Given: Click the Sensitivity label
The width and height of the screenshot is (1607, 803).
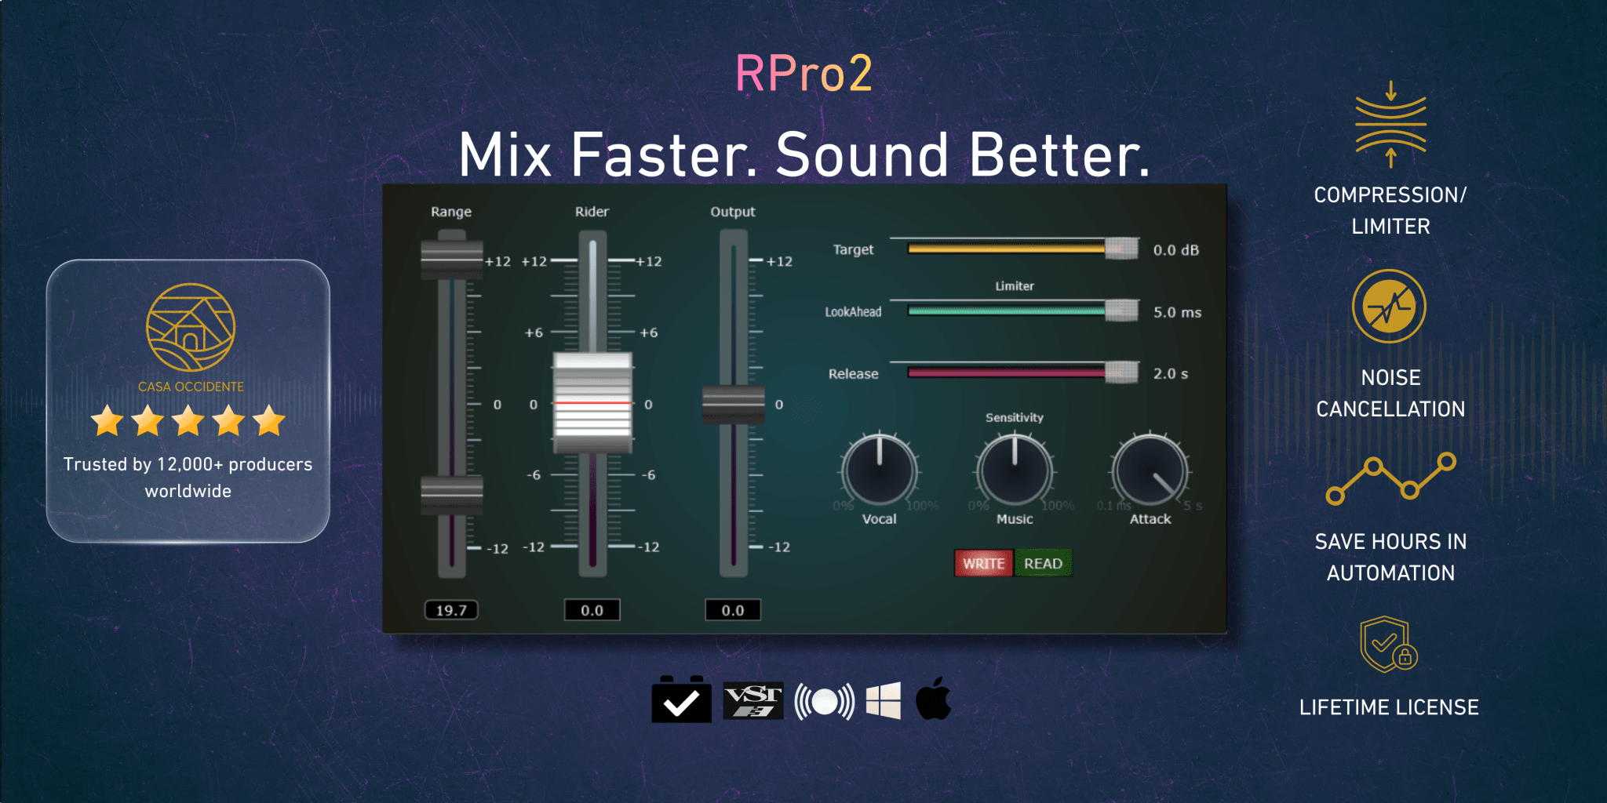Looking at the screenshot, I should click(x=1015, y=418).
